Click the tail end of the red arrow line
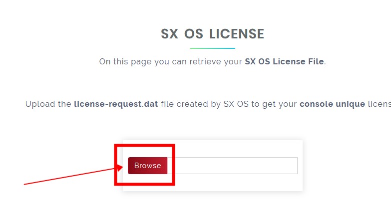The height and width of the screenshot is (216, 391). click(x=25, y=184)
